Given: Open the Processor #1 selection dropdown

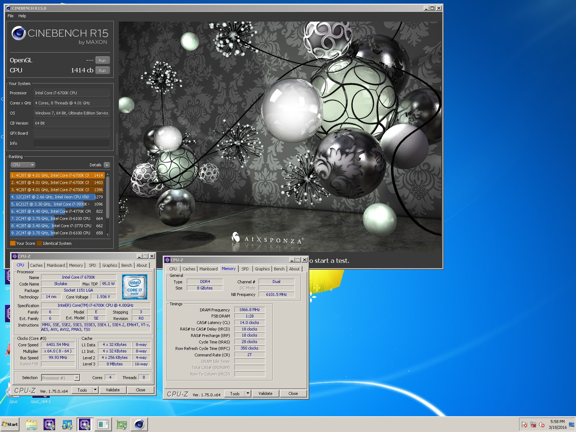Looking at the screenshot, I should pyautogui.click(x=60, y=378).
